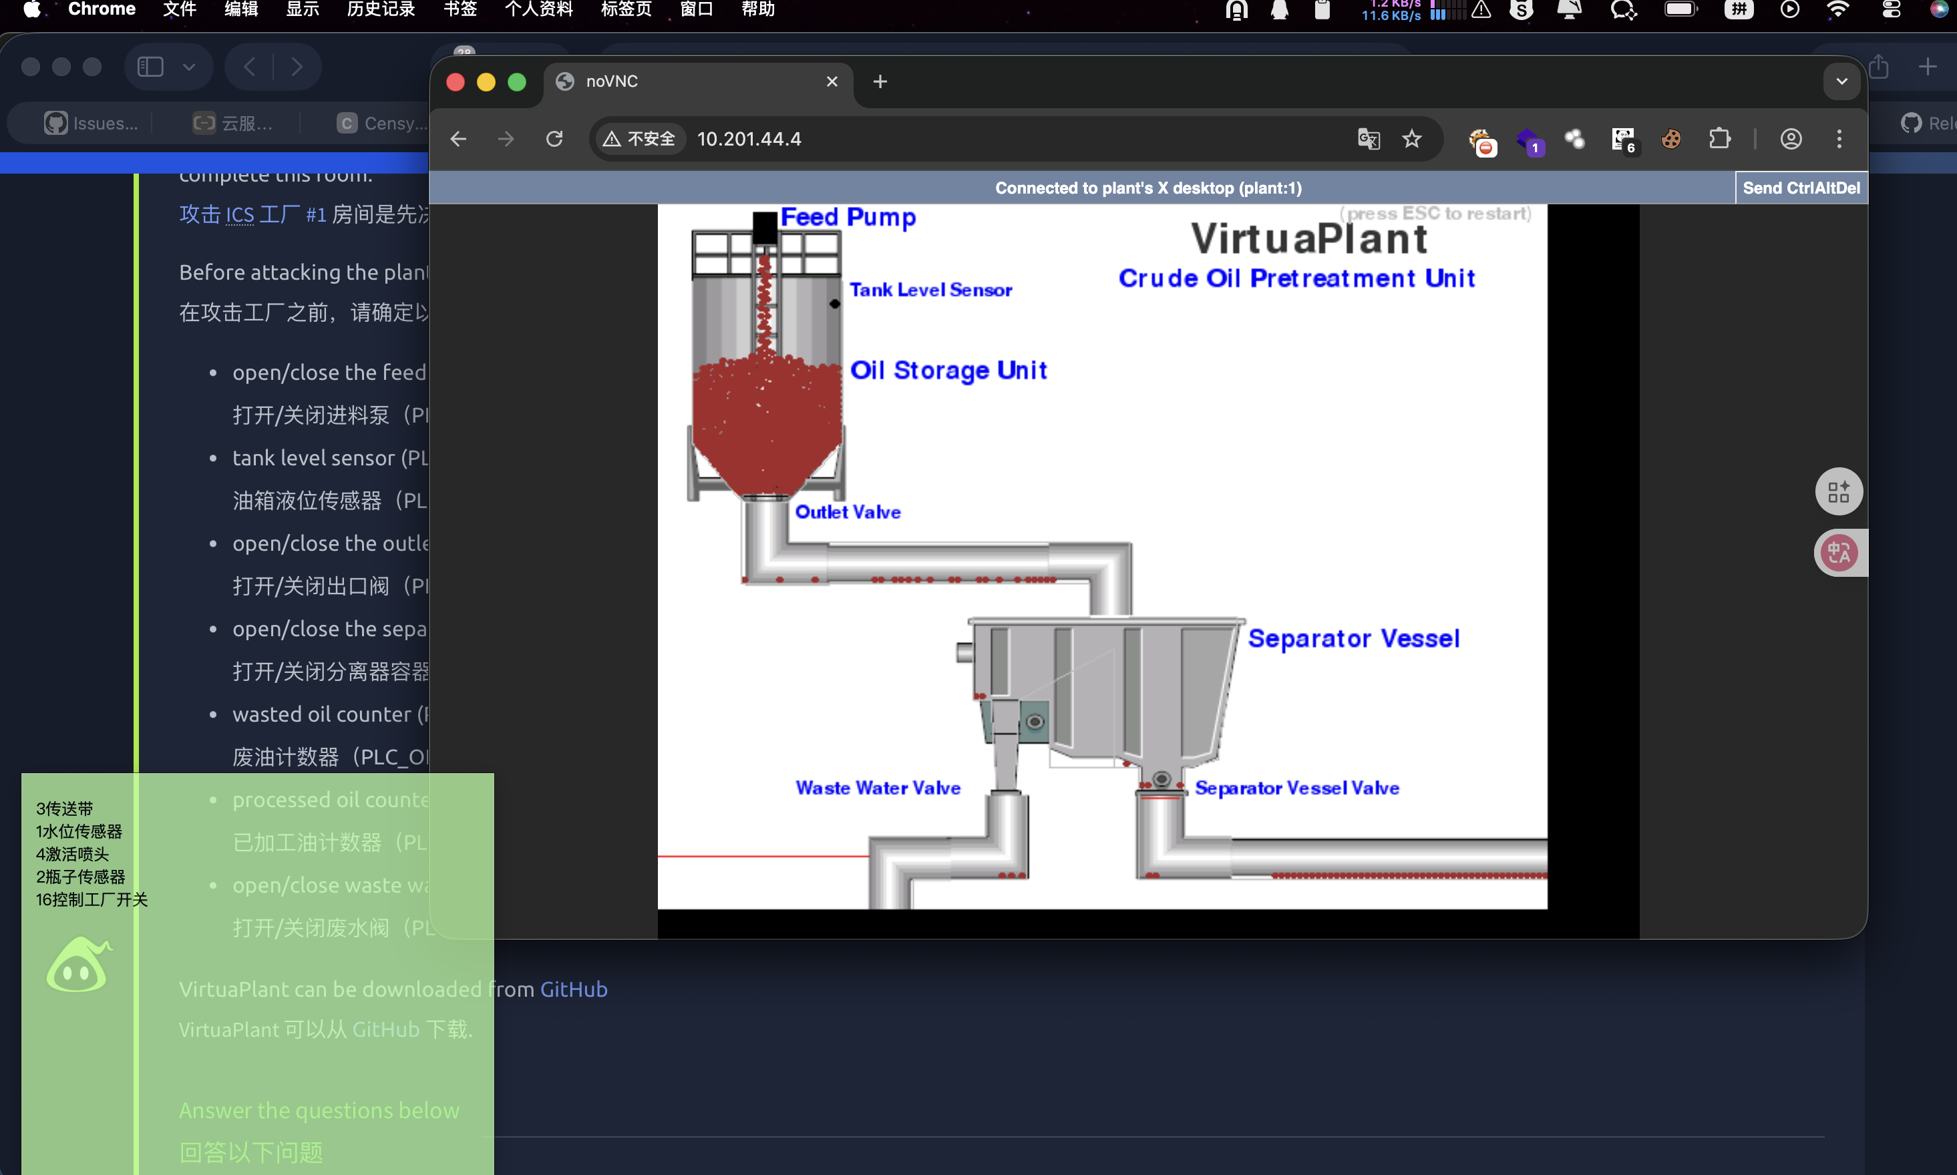Open the 攻击 ICS 工厂 #1 link

pos(252,214)
